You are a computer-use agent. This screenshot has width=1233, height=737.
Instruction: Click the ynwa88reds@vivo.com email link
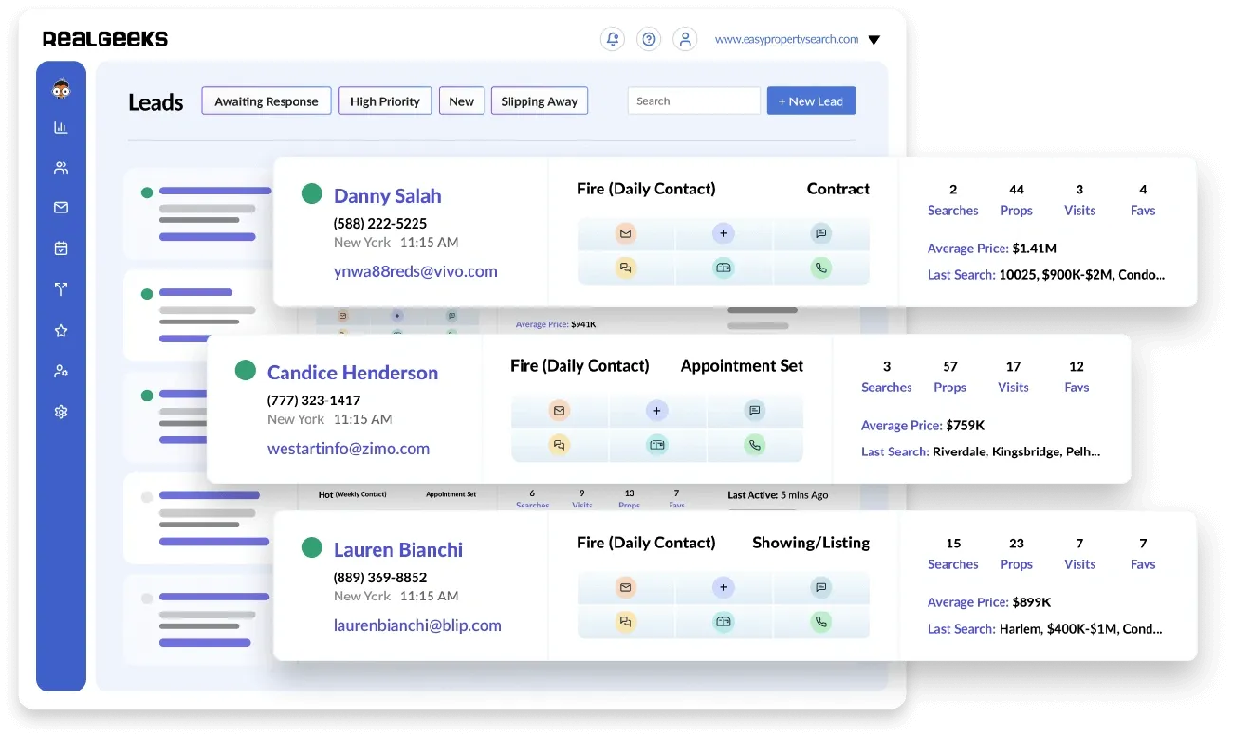tap(415, 271)
